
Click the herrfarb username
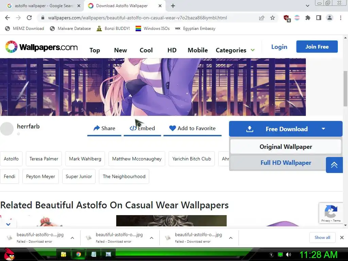click(x=29, y=126)
